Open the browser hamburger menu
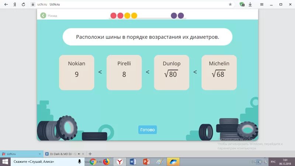Viewport: 295px width, 166px height. (262, 4)
